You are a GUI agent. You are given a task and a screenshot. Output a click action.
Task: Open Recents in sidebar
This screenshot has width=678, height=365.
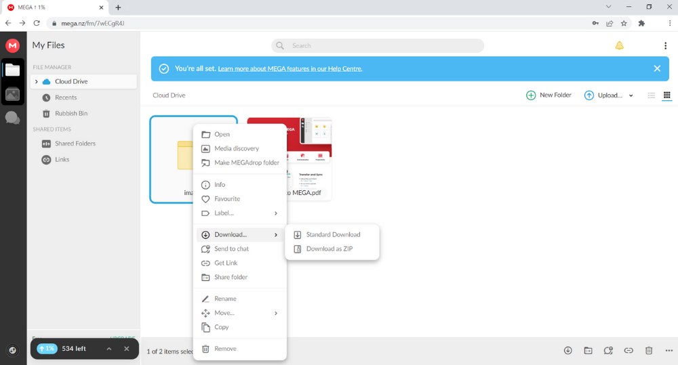tap(66, 98)
